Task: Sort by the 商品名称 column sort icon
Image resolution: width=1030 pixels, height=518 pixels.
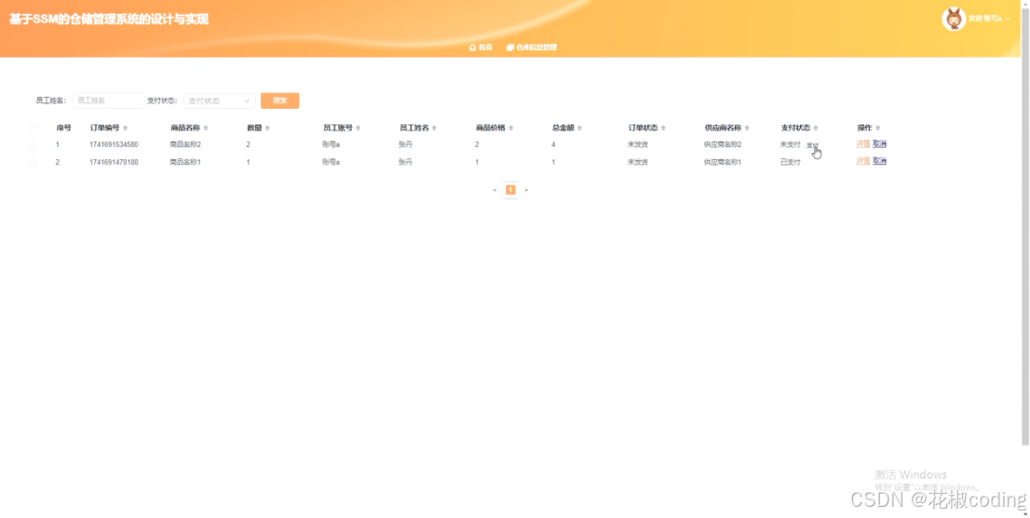Action: [206, 129]
